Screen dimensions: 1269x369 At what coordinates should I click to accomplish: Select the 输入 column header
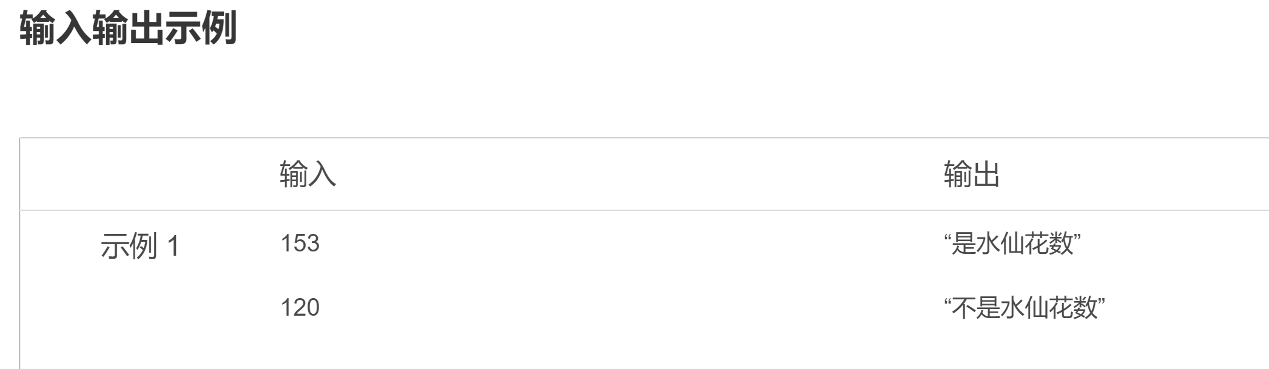click(x=308, y=175)
